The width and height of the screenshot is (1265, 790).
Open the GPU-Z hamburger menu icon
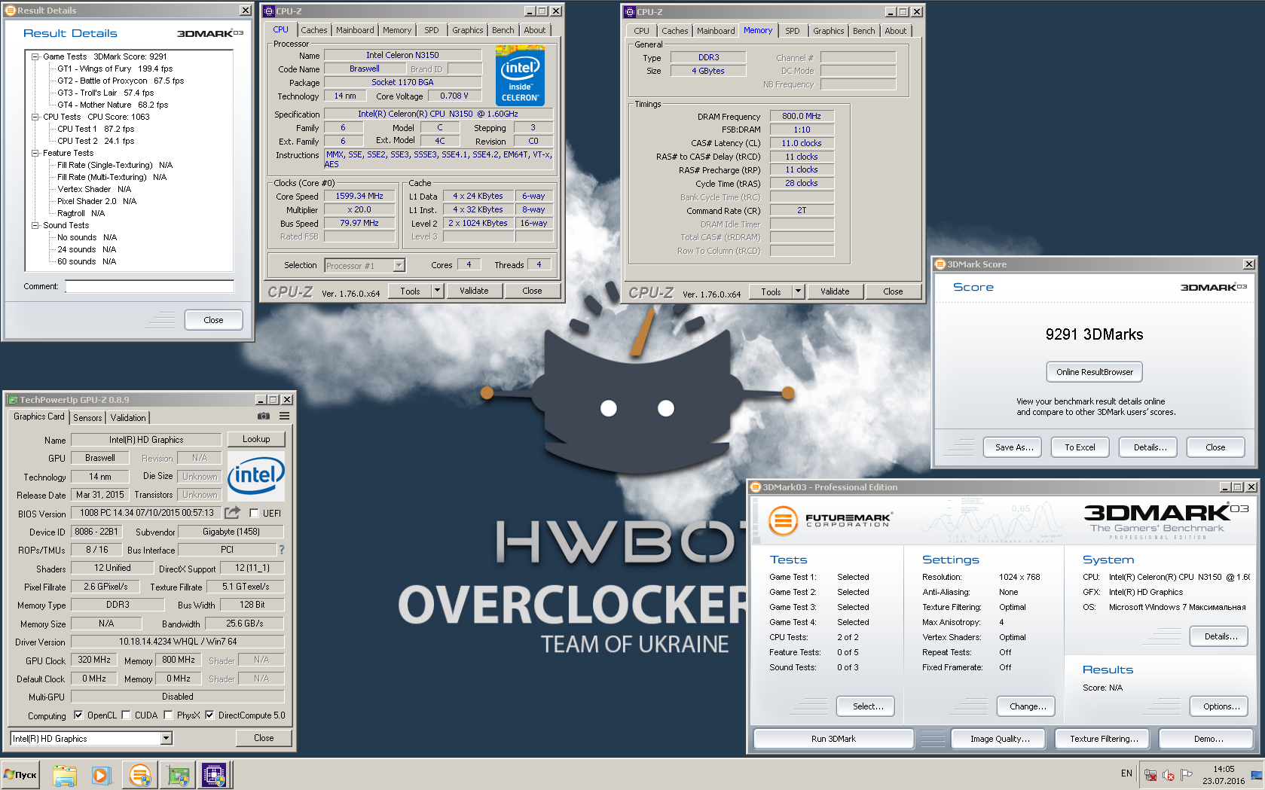[x=285, y=416]
